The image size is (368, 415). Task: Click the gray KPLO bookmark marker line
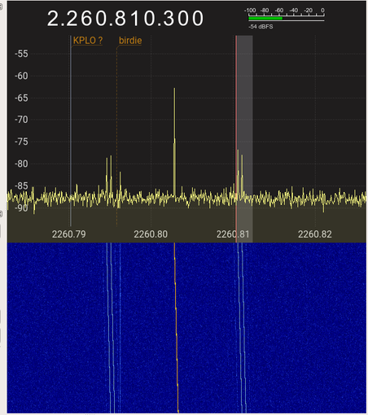point(71,130)
